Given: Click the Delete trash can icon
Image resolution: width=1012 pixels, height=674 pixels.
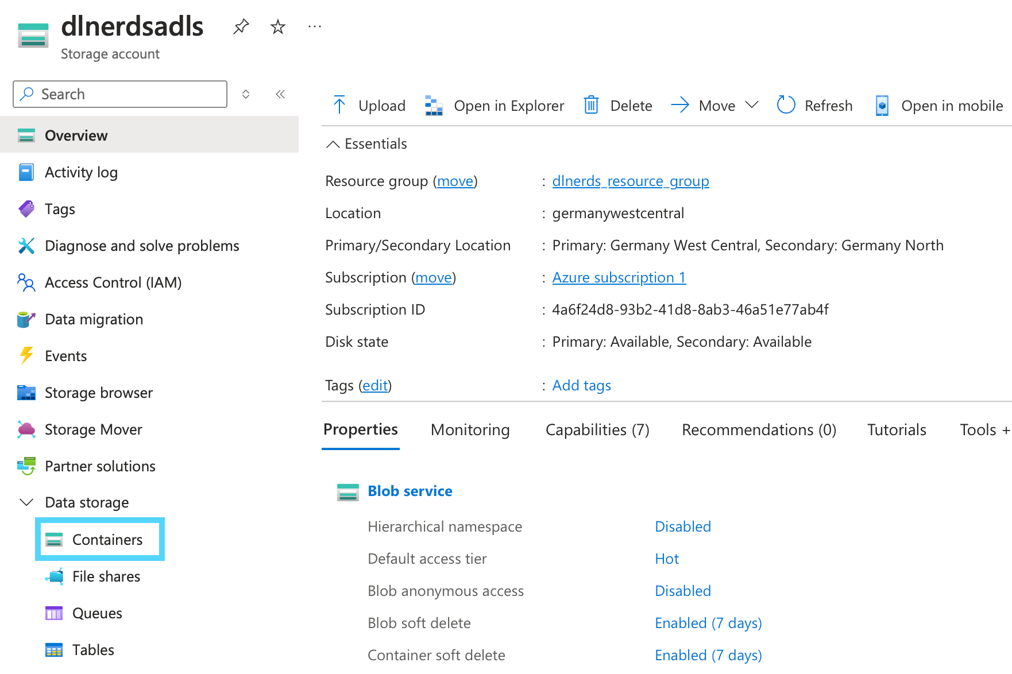Looking at the screenshot, I should coord(591,105).
